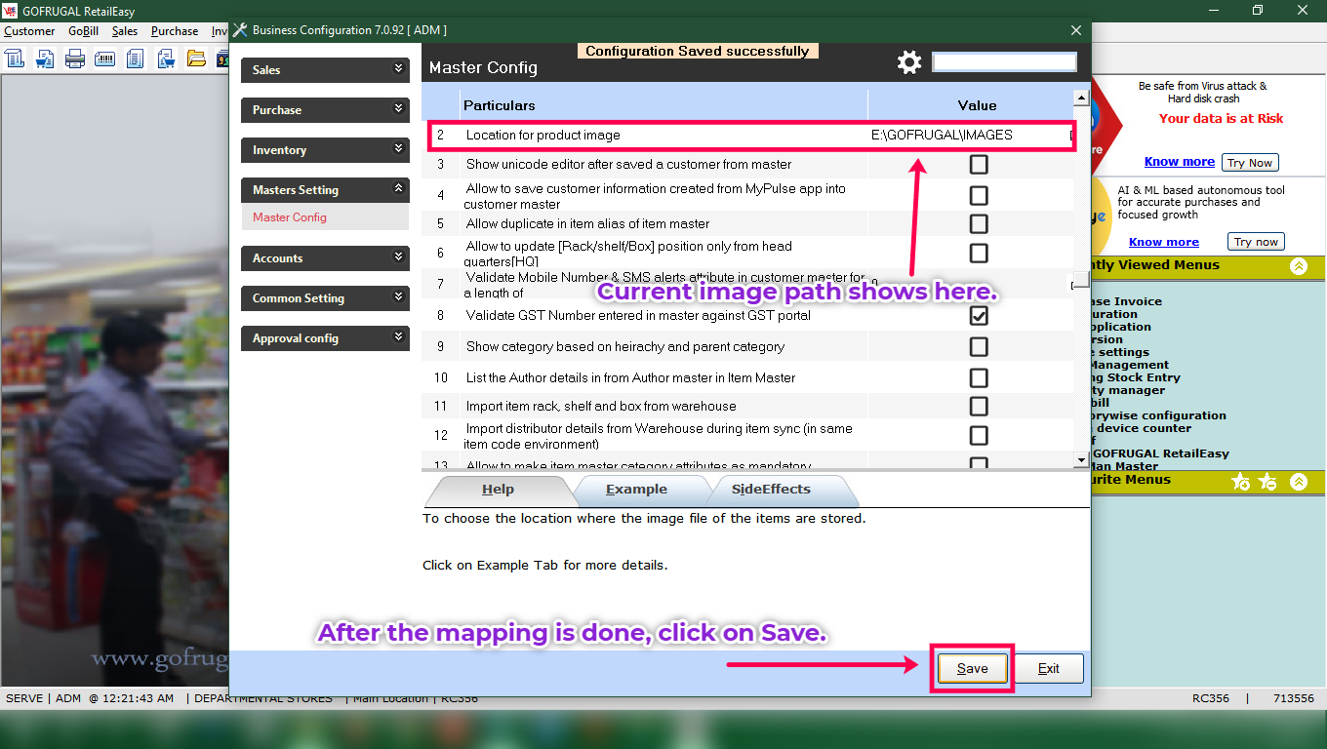Open Know more link for data risk ad
This screenshot has width=1327, height=749.
(x=1180, y=162)
